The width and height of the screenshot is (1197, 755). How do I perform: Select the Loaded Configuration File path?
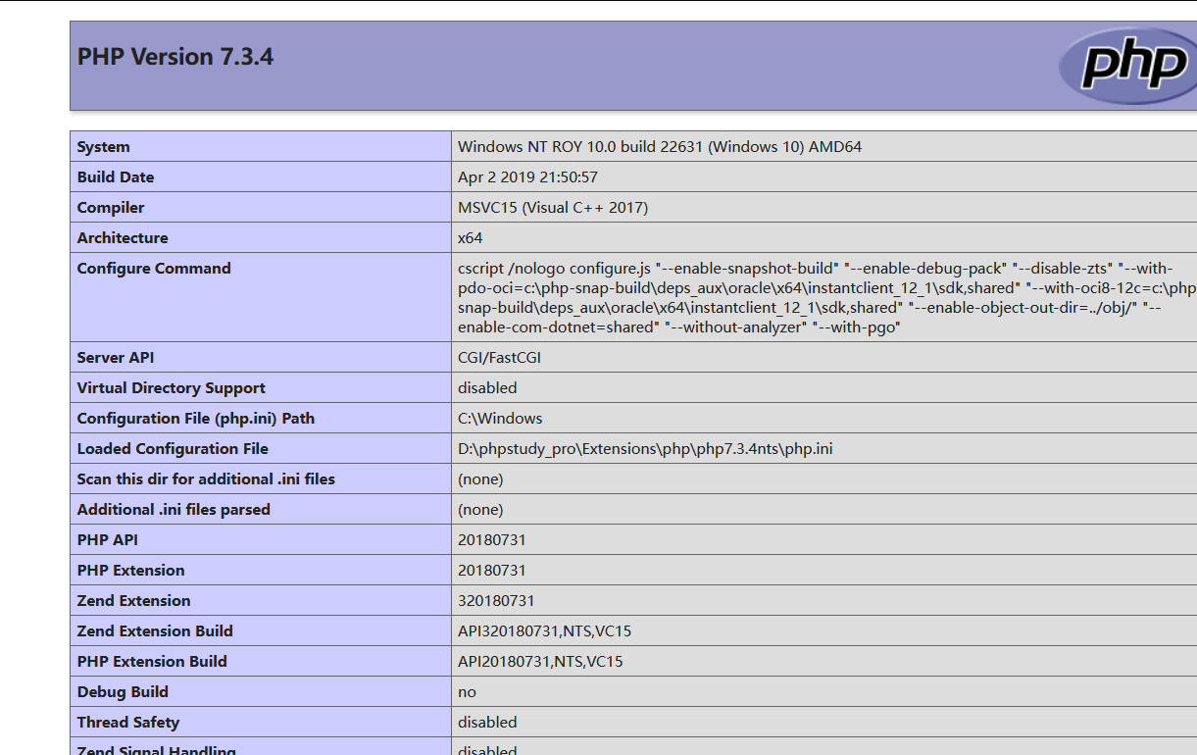(x=644, y=448)
